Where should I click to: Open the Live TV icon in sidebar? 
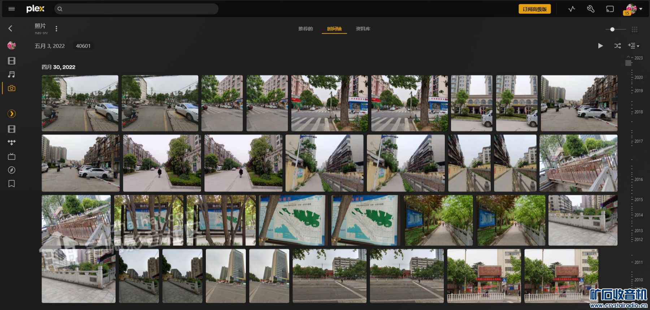pyautogui.click(x=12, y=156)
